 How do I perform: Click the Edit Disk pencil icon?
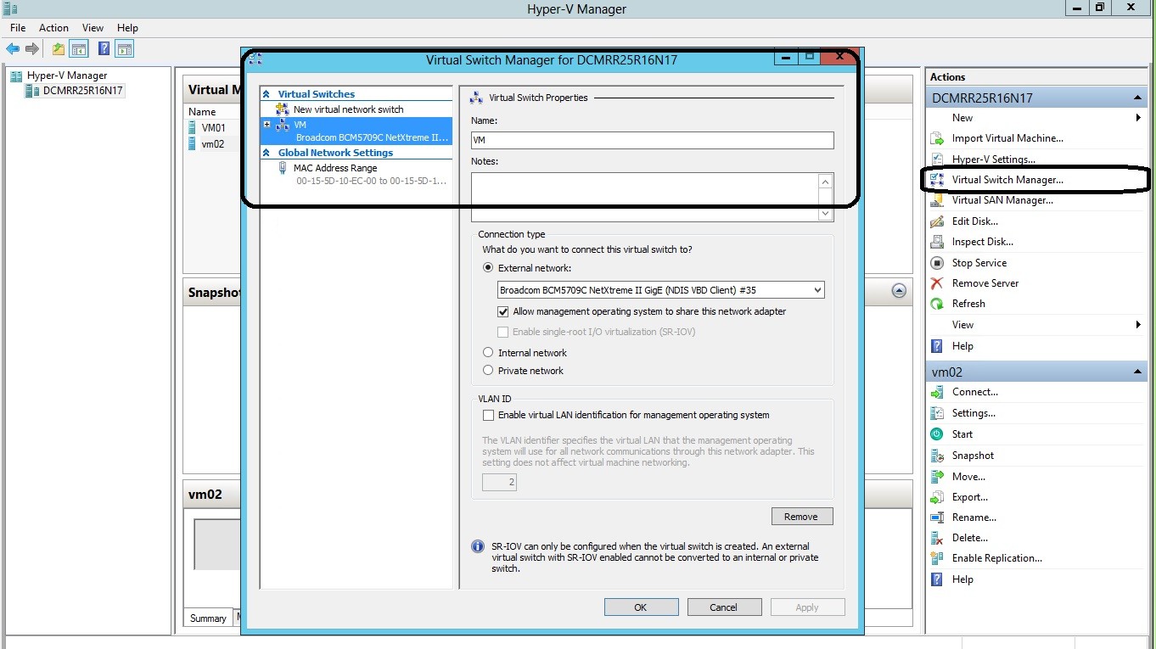(x=937, y=221)
